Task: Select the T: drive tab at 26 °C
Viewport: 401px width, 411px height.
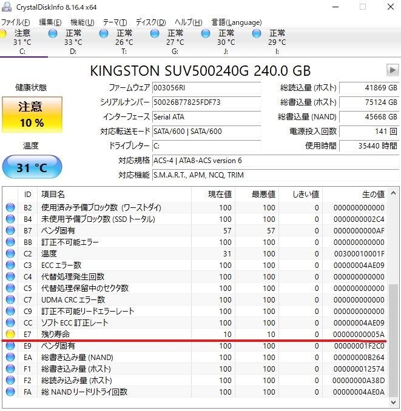Action: [x=124, y=42]
